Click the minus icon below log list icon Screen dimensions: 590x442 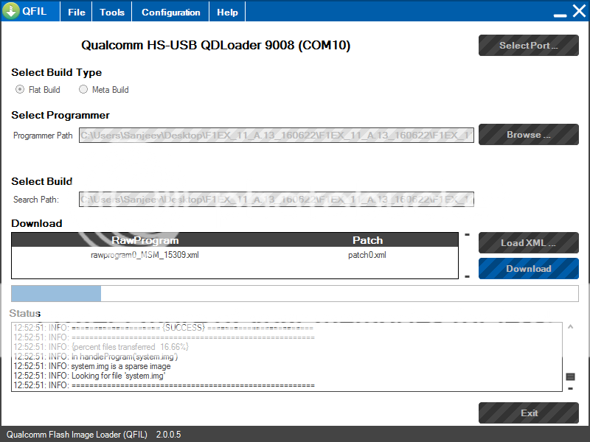click(570, 388)
